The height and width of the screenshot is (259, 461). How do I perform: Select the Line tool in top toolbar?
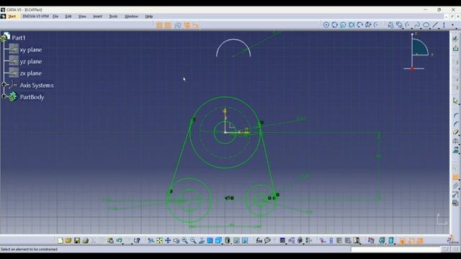[435, 25]
